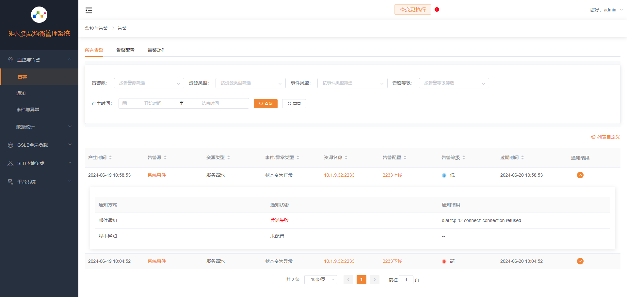This screenshot has height=297, width=627.
Task: Open the 告警等级 filter dropdown
Action: 454,83
